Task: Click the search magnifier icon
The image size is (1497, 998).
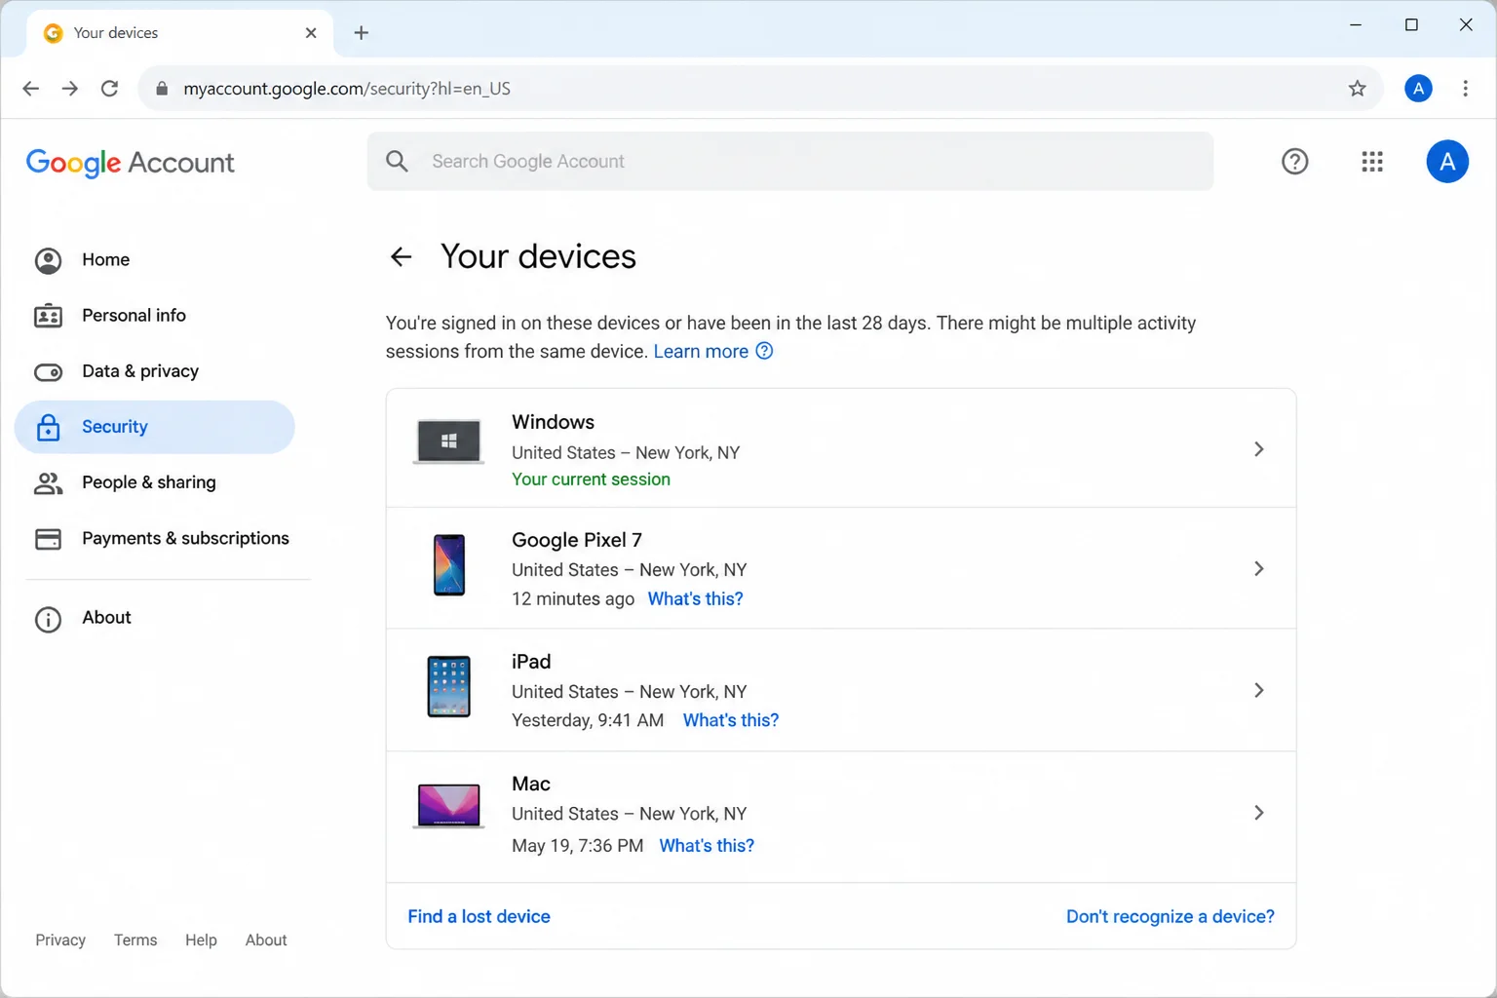Action: (397, 162)
